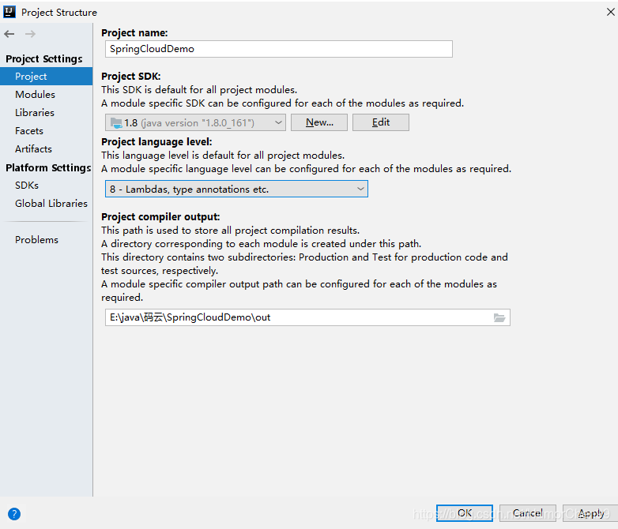Go forward with the right arrow icon
The width and height of the screenshot is (618, 529).
(x=30, y=34)
